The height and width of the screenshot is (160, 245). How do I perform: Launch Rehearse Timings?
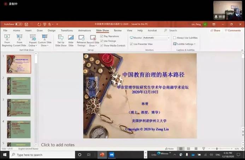(81, 37)
